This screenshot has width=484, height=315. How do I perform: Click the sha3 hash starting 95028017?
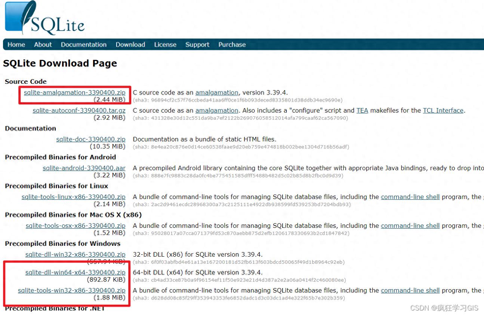pyautogui.click(x=241, y=233)
